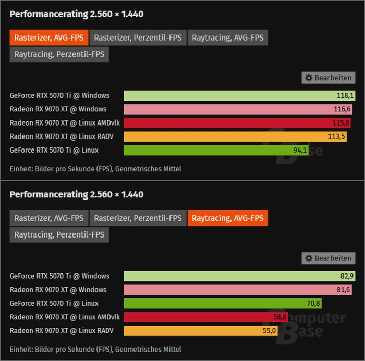The height and width of the screenshot is (361, 365).
Task: Click the pink 81,6 raytracing bar
Action: pos(238,290)
